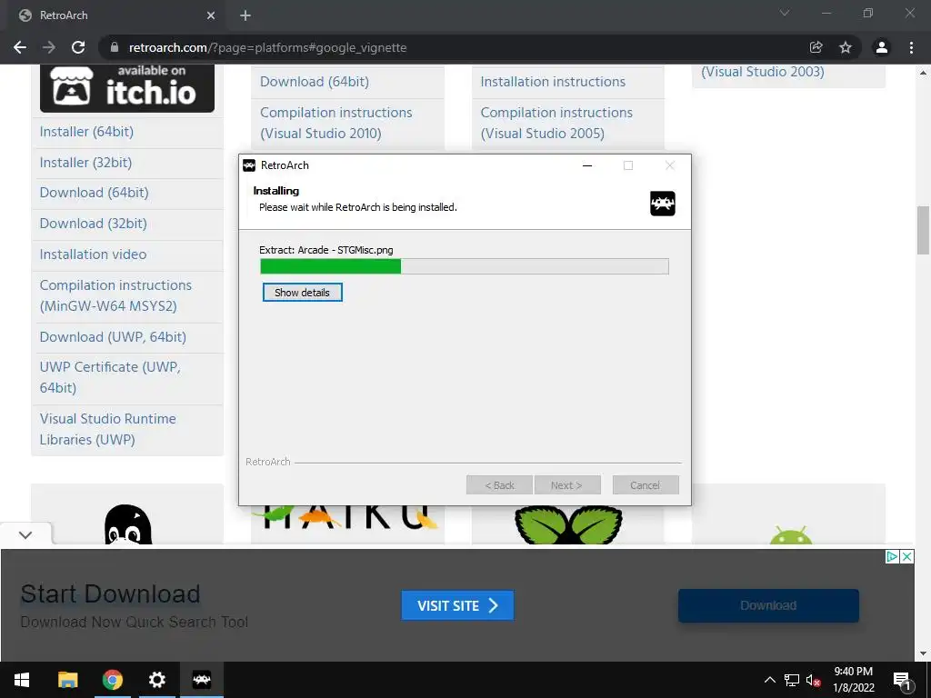Click the Back button in installer
Image resolution: width=931 pixels, height=698 pixels.
tap(499, 485)
